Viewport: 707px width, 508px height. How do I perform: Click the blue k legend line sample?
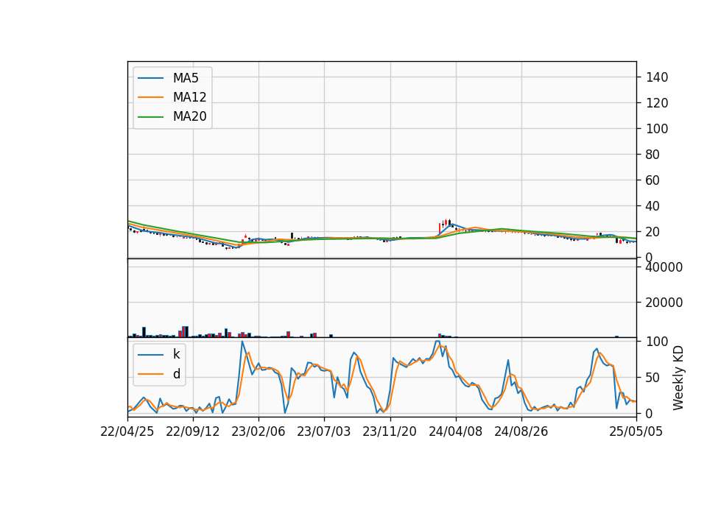(150, 354)
